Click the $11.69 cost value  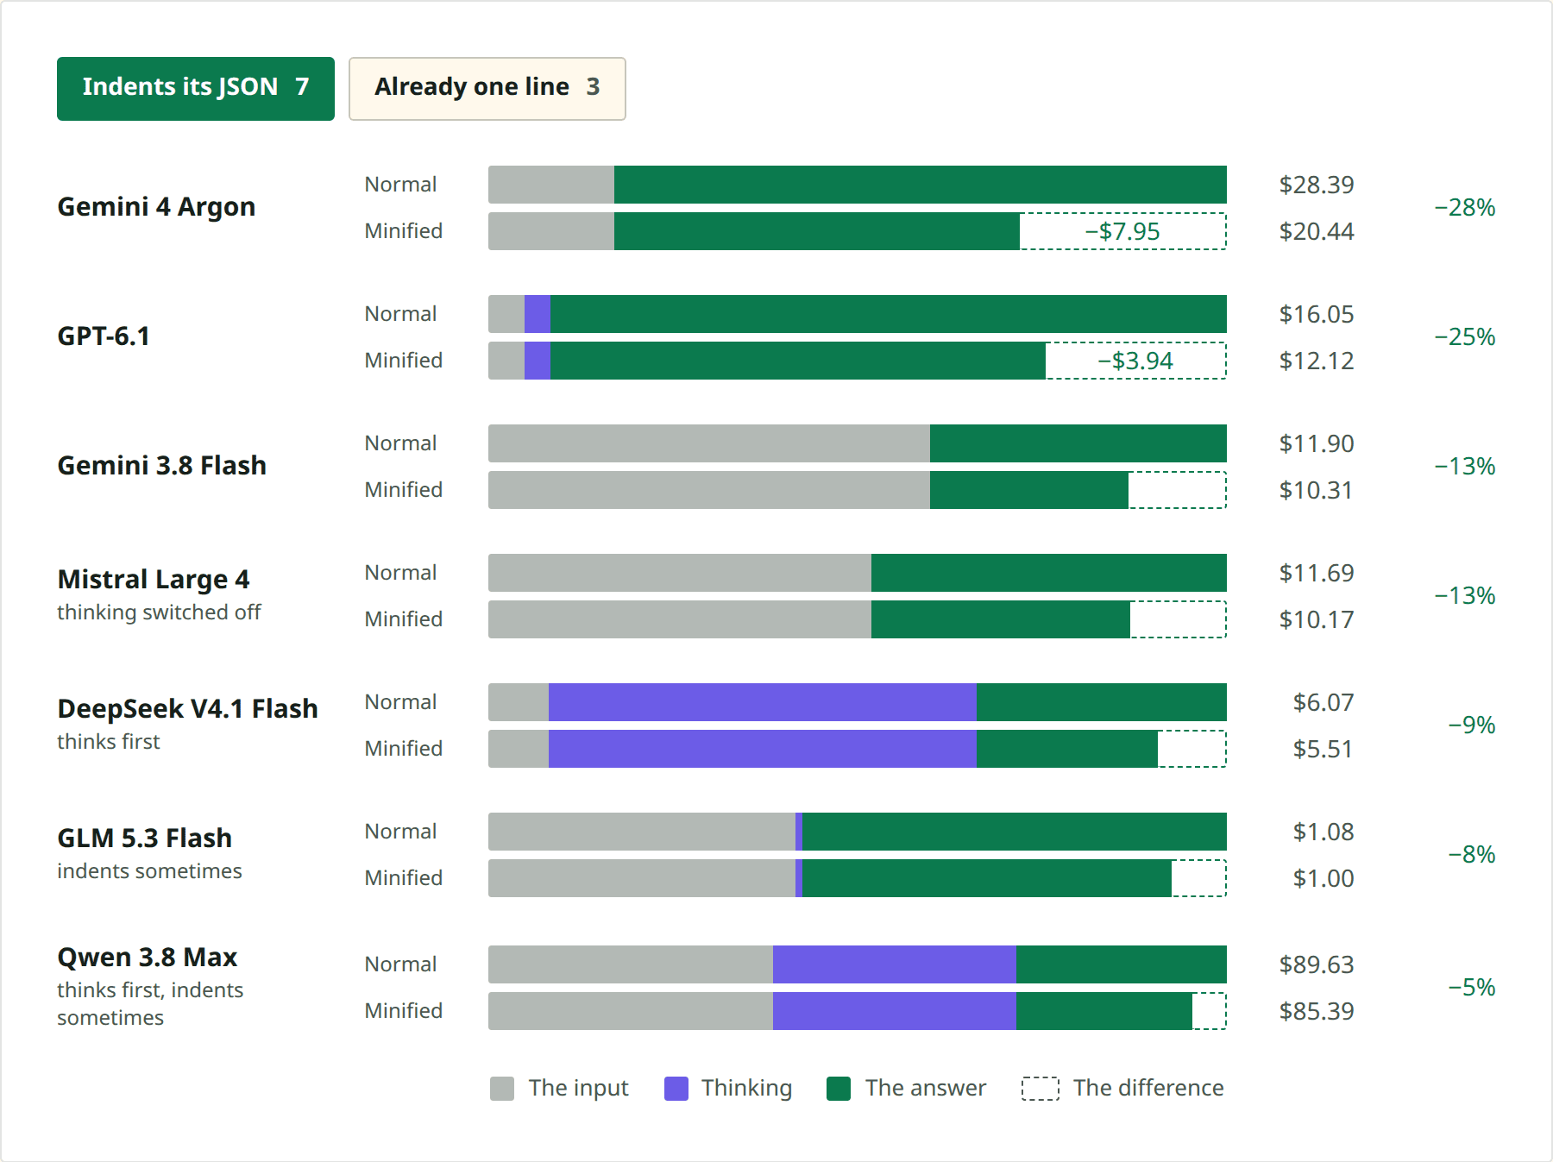[x=1317, y=573]
